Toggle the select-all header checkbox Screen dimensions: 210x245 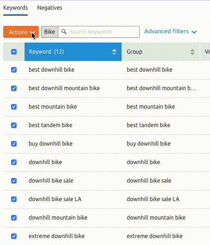[x=14, y=52]
